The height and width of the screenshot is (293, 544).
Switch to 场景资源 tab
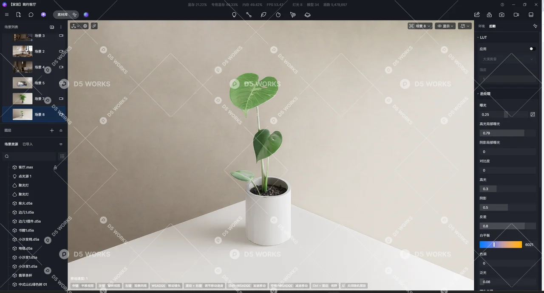point(11,144)
